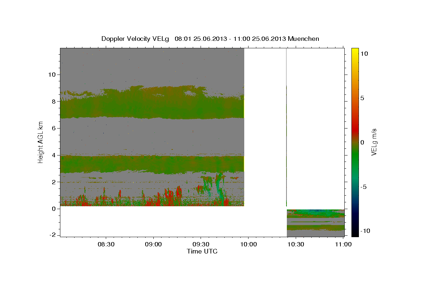Viewport: 426px width, 284px height.
Task: Click the lower green cloud band near 3 km
Action: pyautogui.click(x=152, y=164)
